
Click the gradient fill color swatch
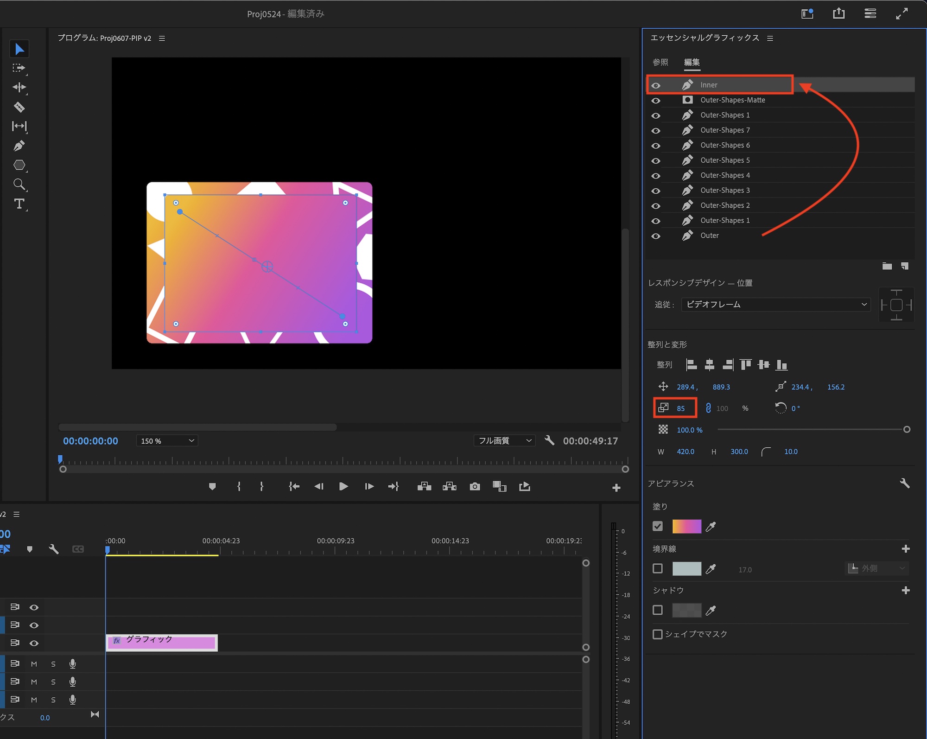pyautogui.click(x=686, y=527)
